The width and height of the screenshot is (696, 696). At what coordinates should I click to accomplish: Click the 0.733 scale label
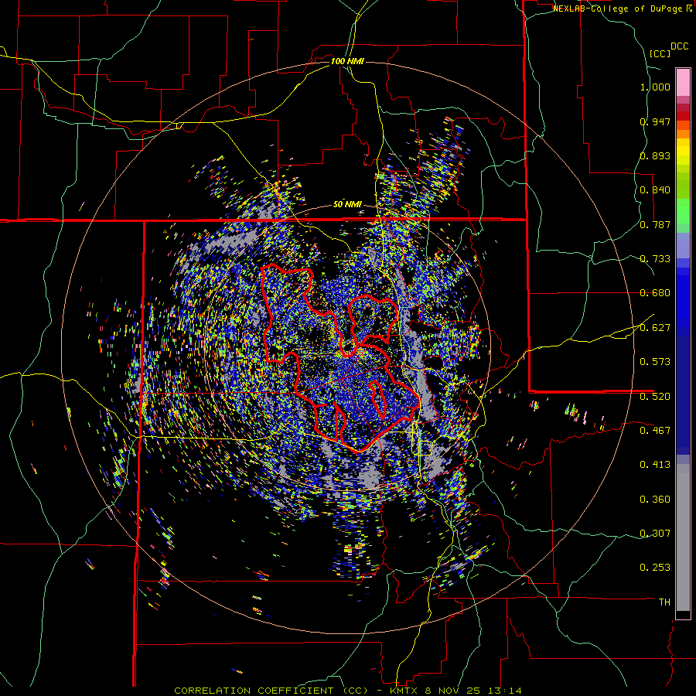[655, 259]
